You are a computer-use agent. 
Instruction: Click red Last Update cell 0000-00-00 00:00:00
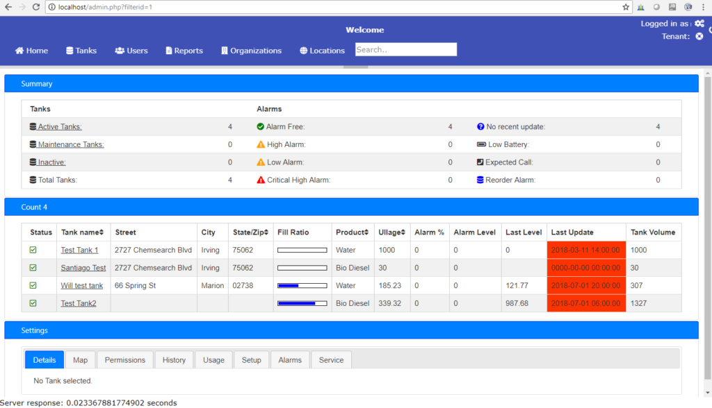[586, 267]
